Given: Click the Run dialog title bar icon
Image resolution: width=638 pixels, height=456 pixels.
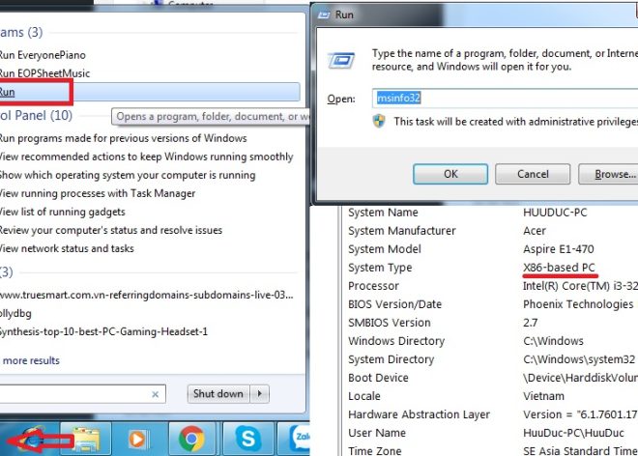Looking at the screenshot, I should coord(324,14).
